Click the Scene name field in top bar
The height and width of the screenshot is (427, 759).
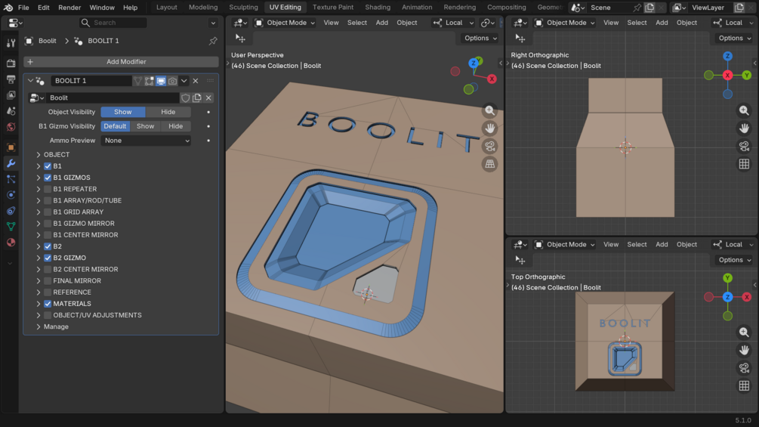[609, 8]
